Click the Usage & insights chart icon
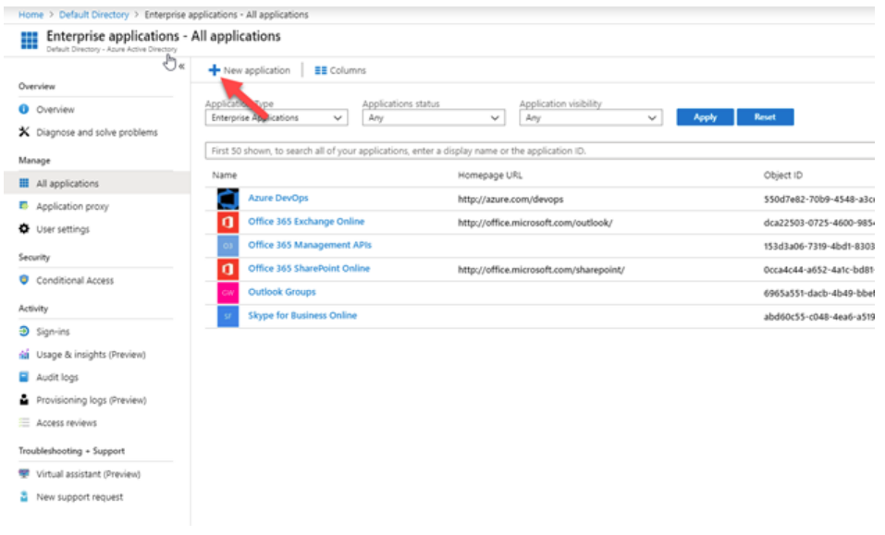Viewport: 885px width, 535px height. point(24,355)
